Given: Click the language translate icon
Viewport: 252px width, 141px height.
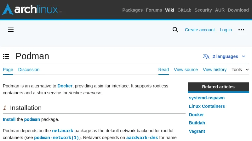Looking at the screenshot, I should pyautogui.click(x=206, y=56).
